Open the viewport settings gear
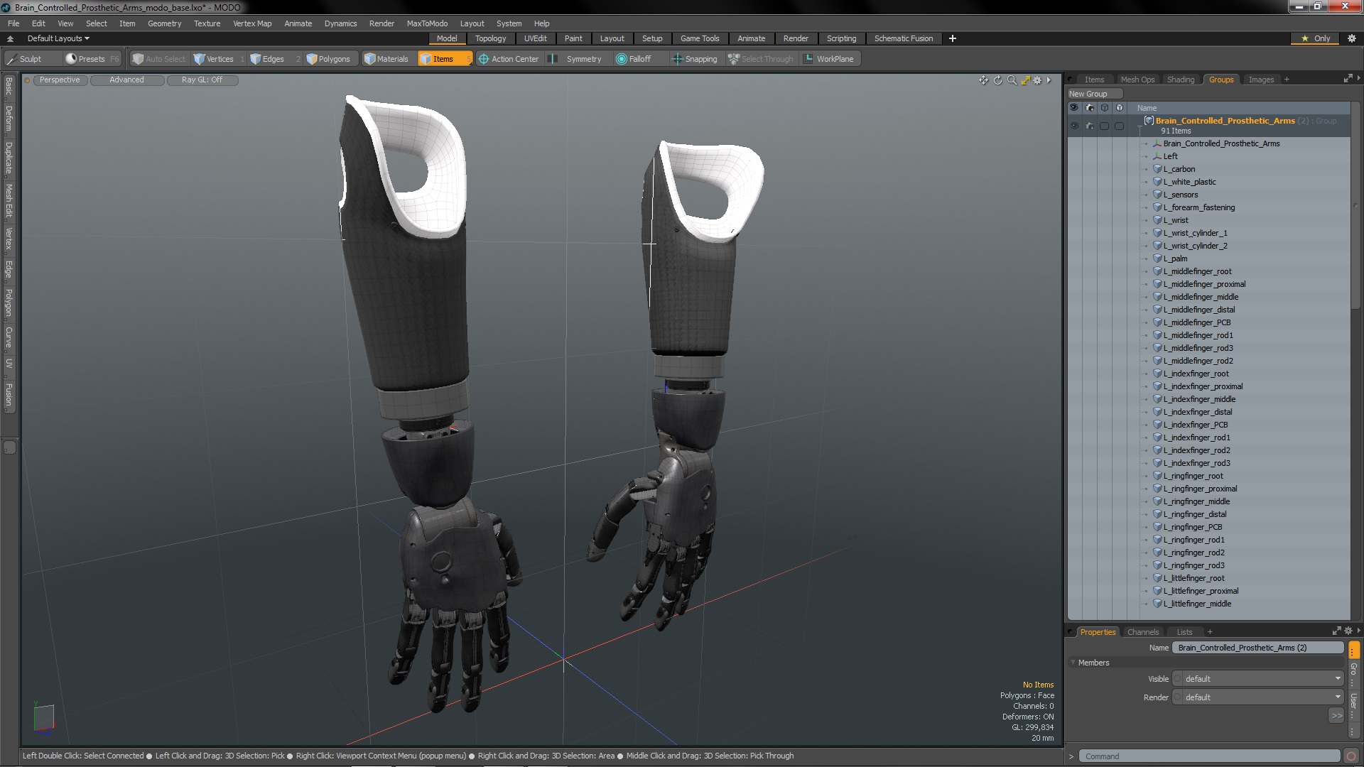The image size is (1364, 767). 1038,80
